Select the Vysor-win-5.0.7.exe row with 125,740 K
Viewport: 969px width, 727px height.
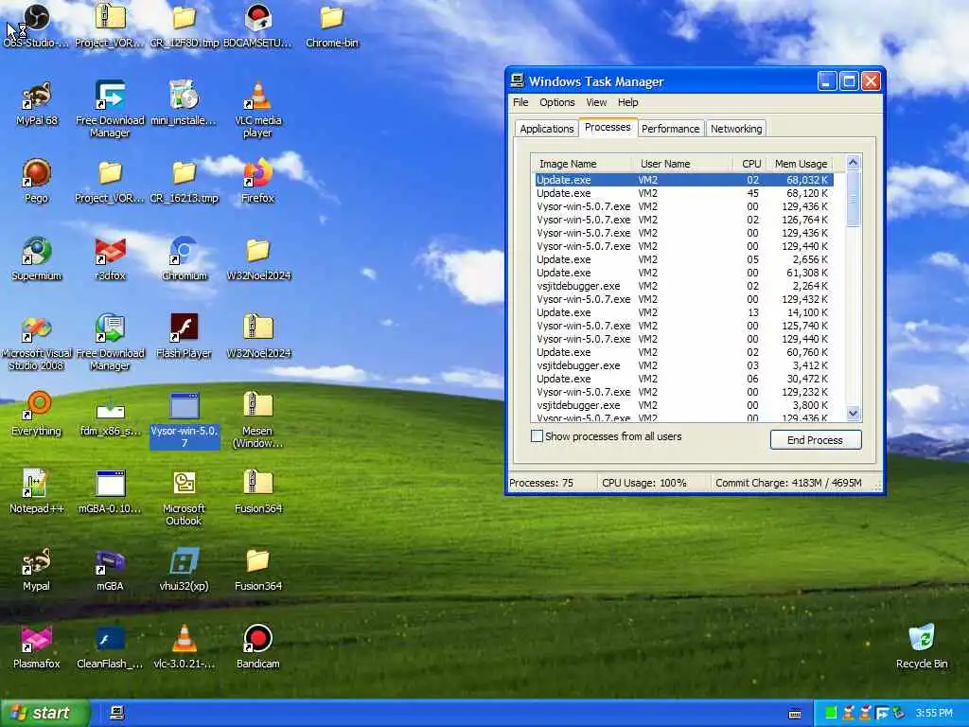click(x=683, y=326)
